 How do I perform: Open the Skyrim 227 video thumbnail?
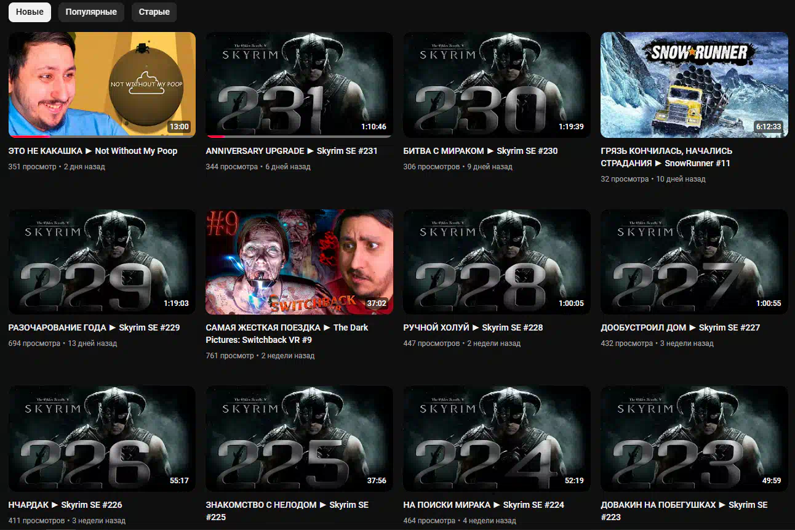694,262
